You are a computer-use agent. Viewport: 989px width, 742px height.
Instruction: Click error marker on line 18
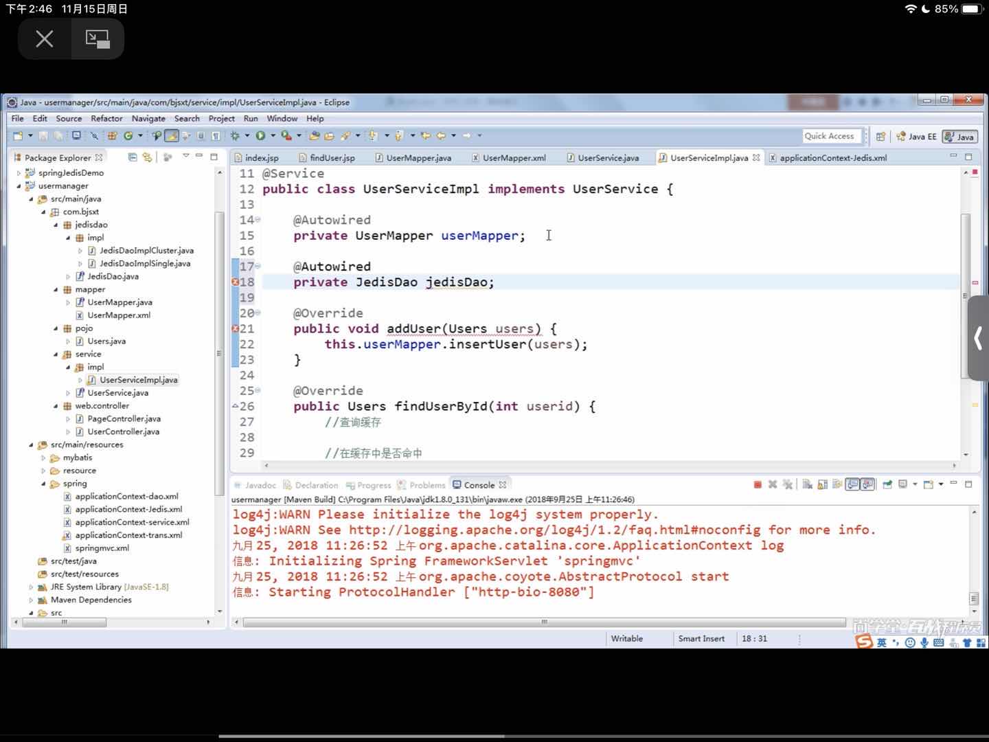coord(235,282)
